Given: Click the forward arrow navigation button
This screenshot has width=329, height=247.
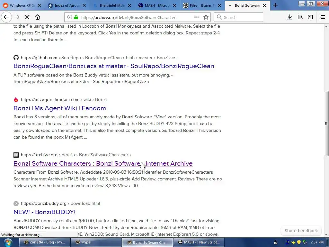Looking at the screenshot, I should [x=17, y=17].
